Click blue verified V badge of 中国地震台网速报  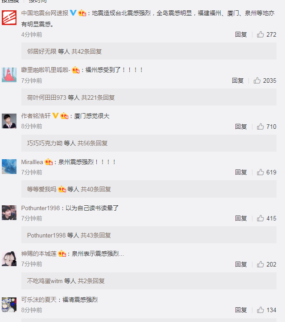pyautogui.click(x=73, y=13)
